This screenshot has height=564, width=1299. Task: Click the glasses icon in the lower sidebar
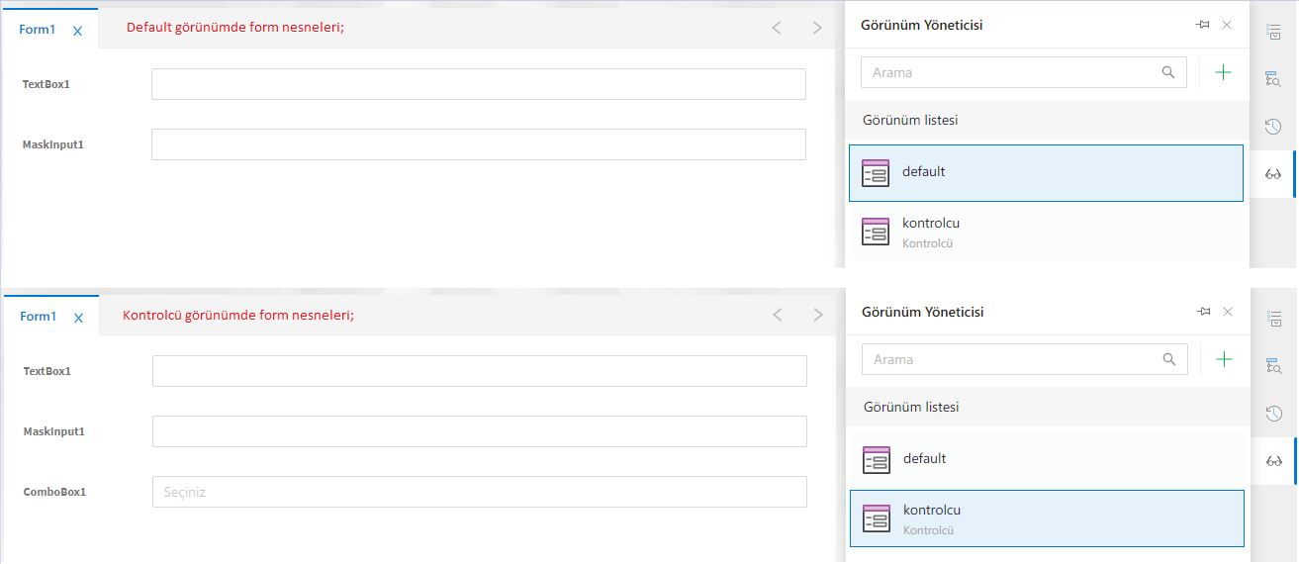click(x=1274, y=461)
